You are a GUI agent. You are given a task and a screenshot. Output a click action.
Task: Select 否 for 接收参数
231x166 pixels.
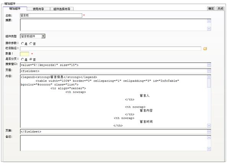tap(31, 44)
